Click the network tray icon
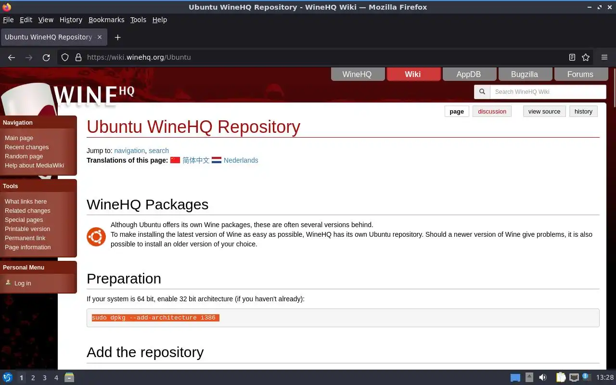This screenshot has height=385, width=616. pyautogui.click(x=574, y=378)
